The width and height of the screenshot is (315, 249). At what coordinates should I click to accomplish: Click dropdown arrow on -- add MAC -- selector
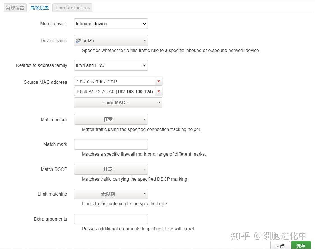[159, 102]
